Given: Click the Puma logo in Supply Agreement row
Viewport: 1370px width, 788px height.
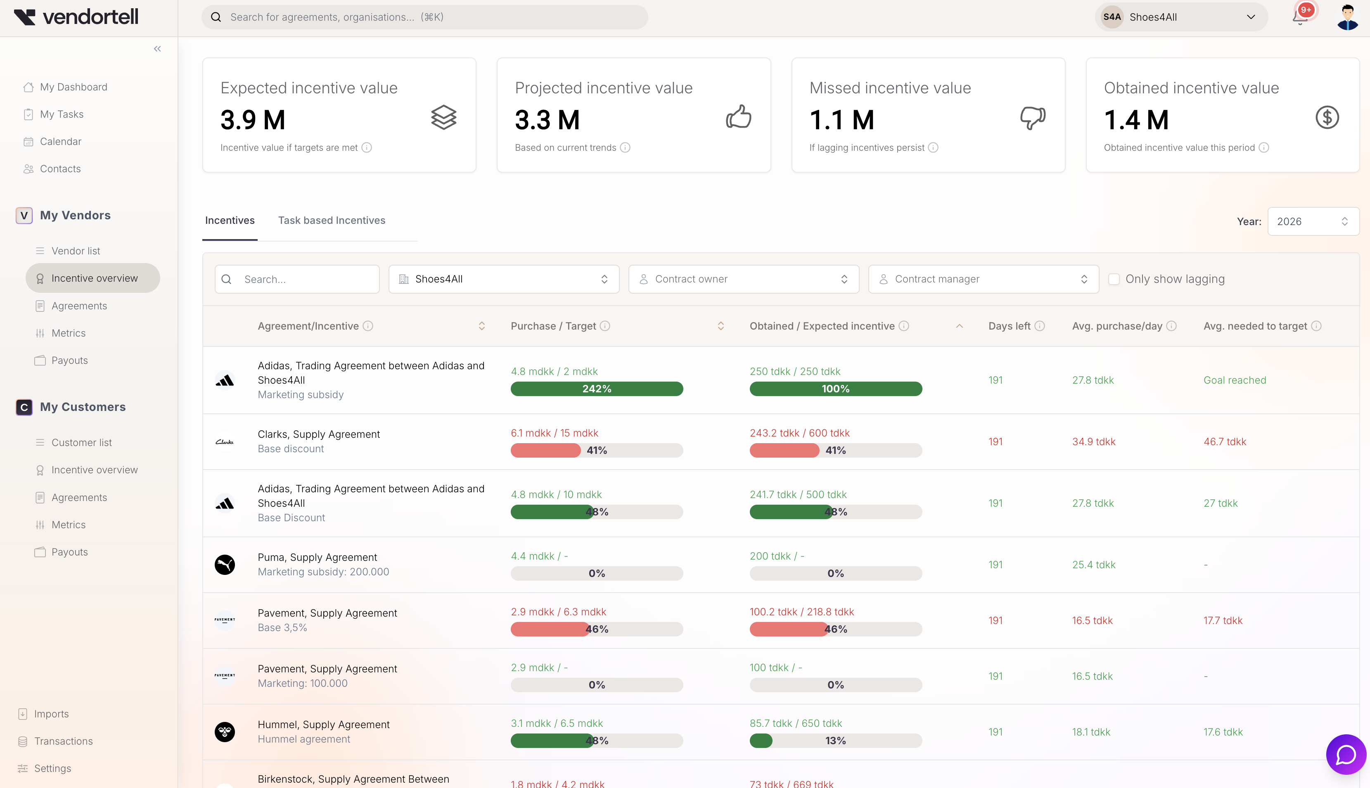Looking at the screenshot, I should [225, 565].
